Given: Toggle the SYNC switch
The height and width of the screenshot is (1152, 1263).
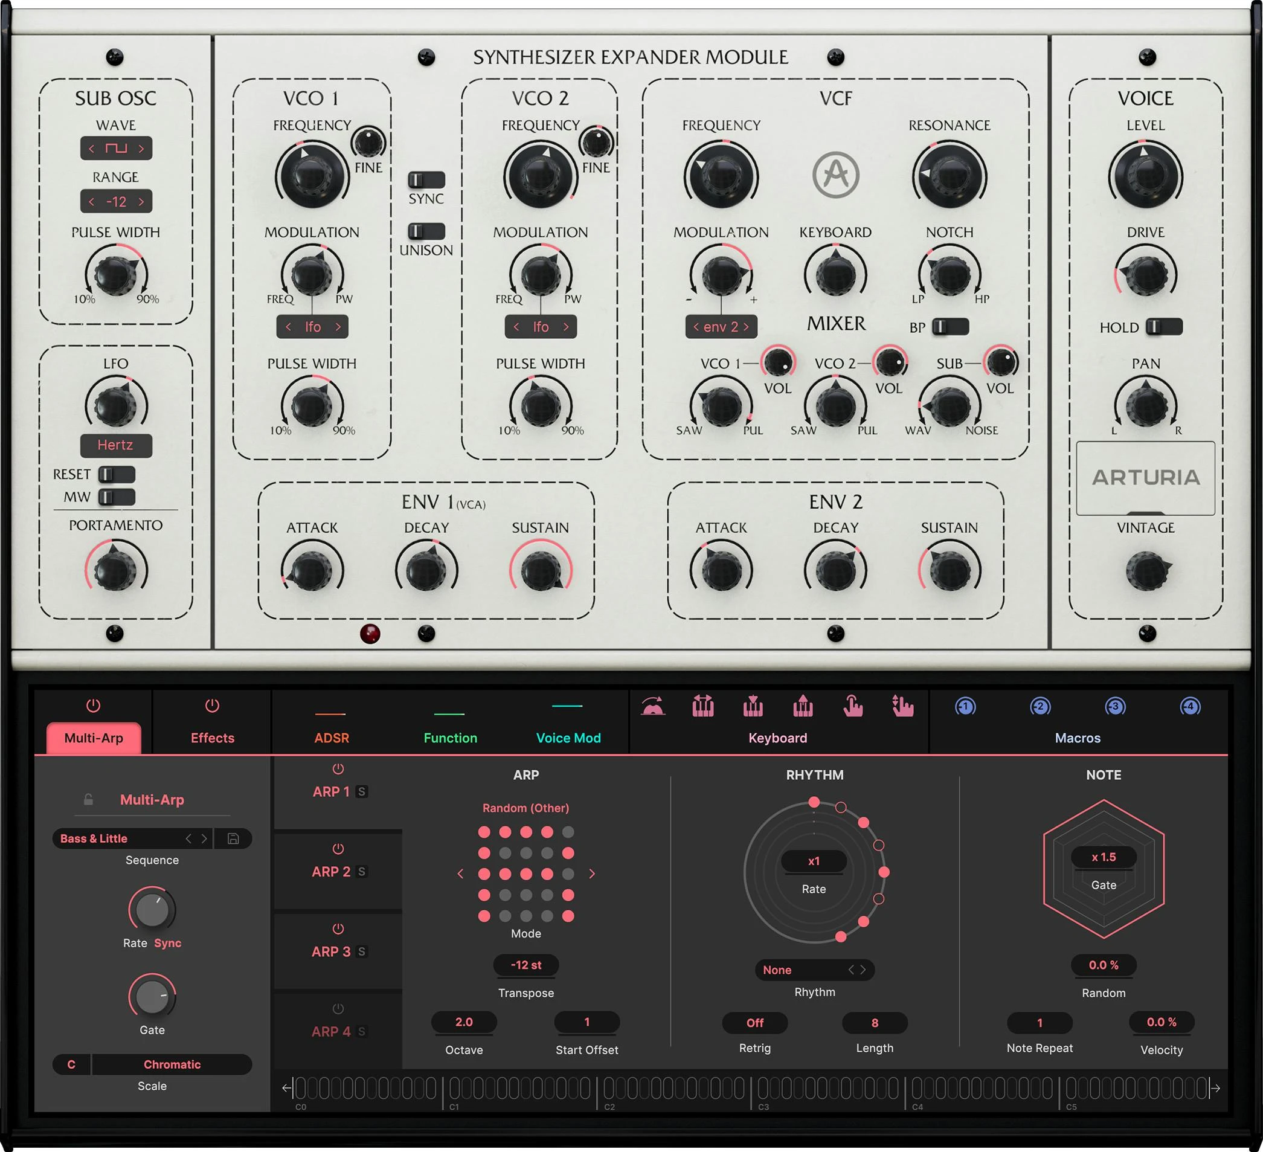Looking at the screenshot, I should [x=426, y=180].
